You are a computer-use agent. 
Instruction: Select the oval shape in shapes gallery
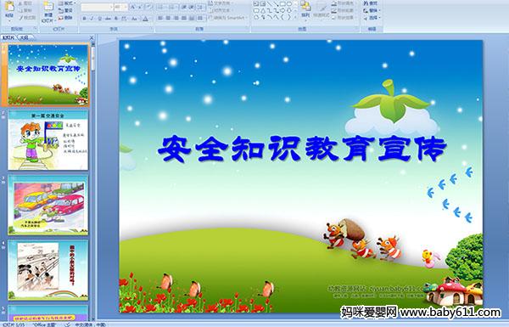pos(290,4)
